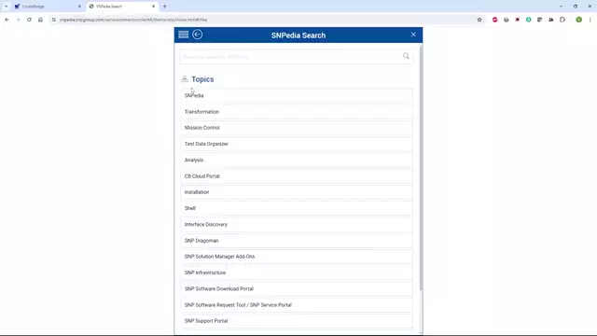Screen dimensions: 597x336
Task: Click the red circular extension icon
Action: click(x=495, y=20)
